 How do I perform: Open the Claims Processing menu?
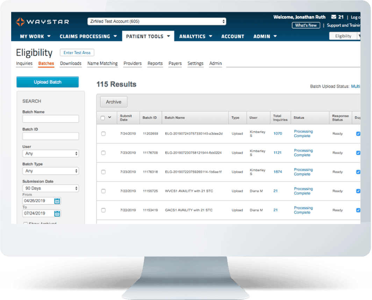[88, 36]
